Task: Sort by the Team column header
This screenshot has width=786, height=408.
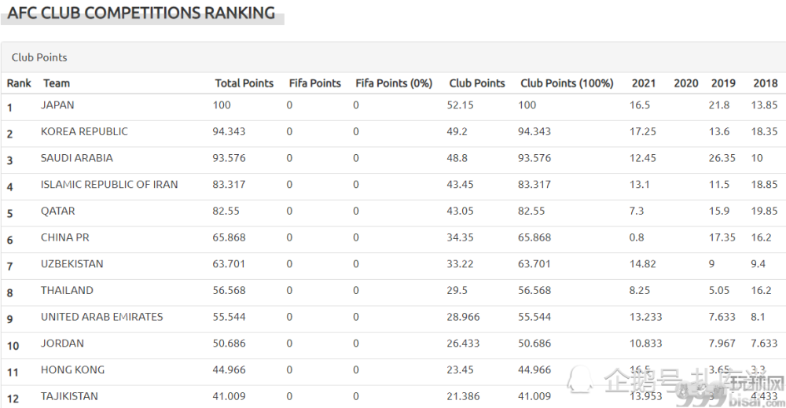Action: (x=57, y=83)
